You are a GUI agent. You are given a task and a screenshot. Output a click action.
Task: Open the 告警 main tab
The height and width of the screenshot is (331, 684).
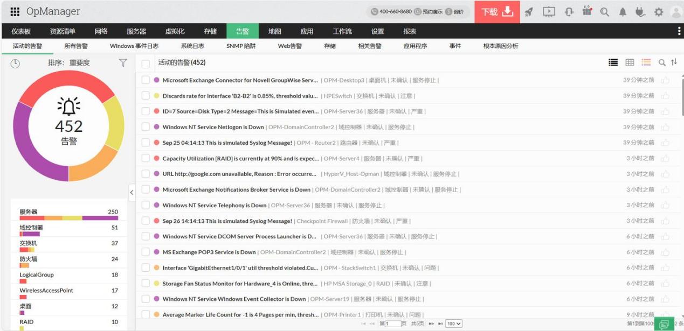coord(243,31)
